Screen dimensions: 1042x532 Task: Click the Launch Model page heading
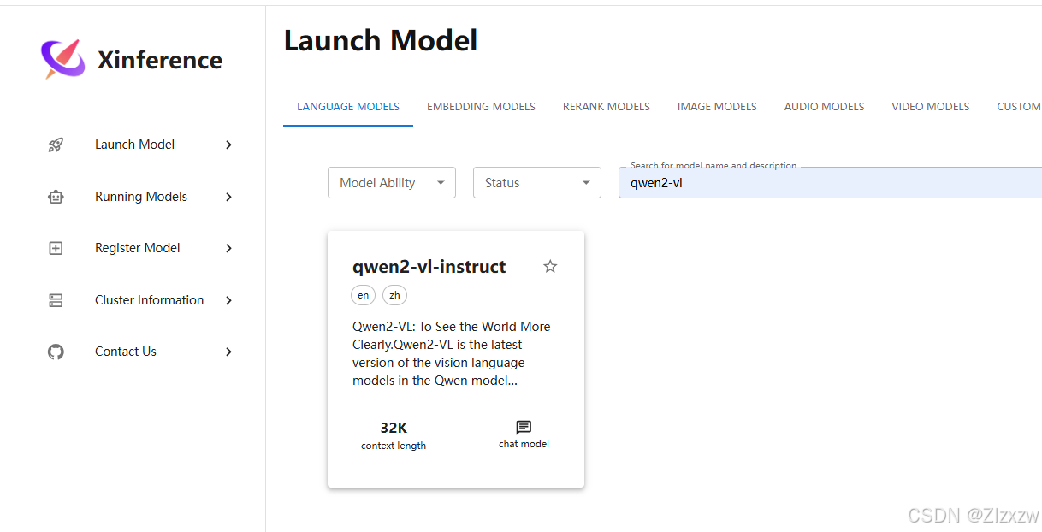pos(381,40)
